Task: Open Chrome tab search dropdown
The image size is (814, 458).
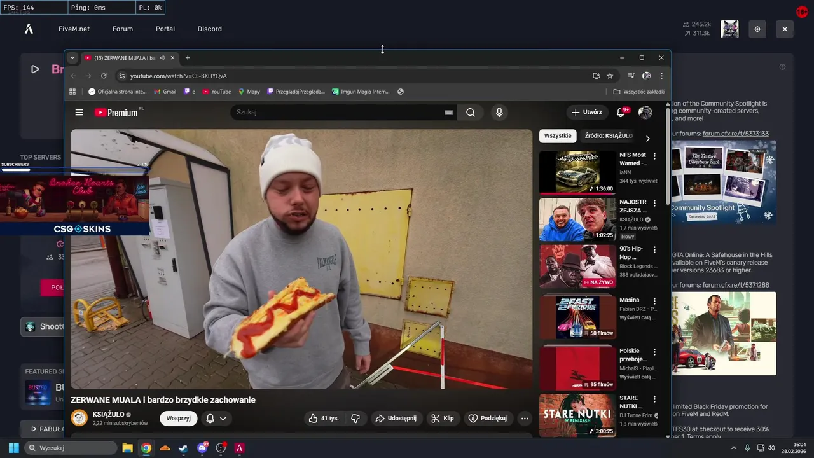Action: [x=72, y=58]
